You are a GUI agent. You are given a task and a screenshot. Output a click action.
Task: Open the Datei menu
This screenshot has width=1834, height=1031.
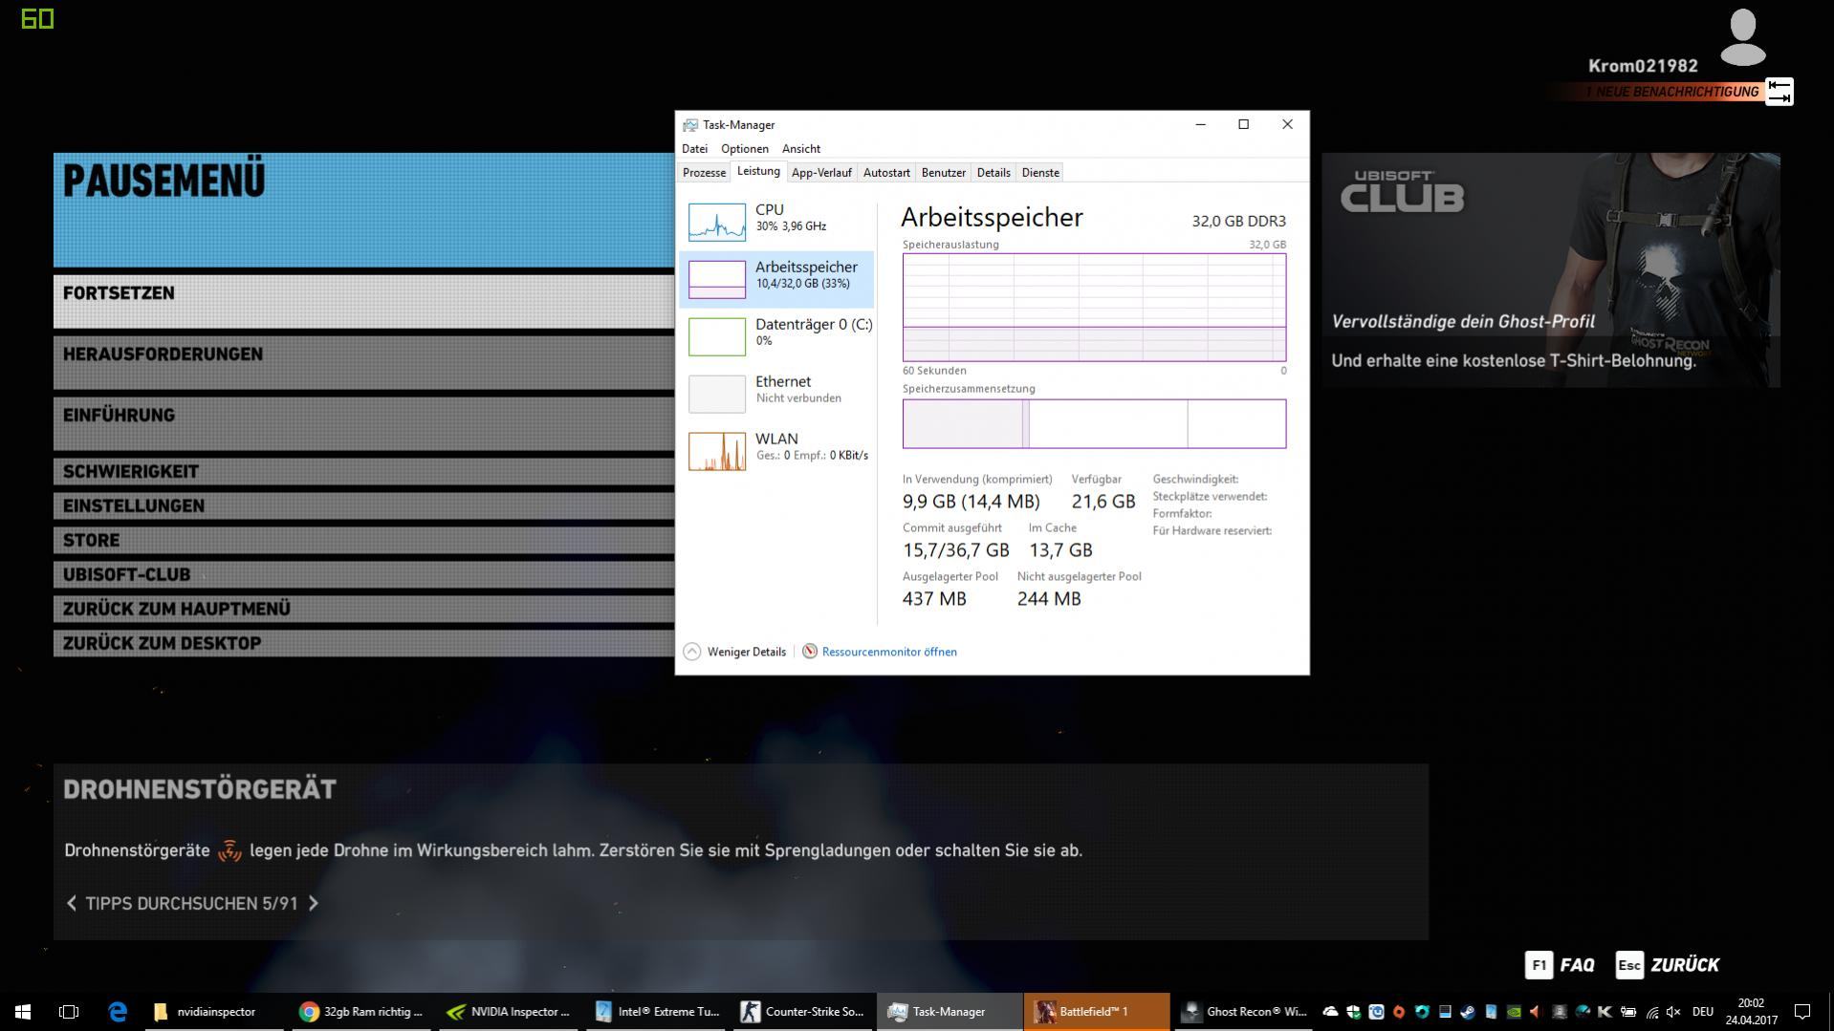tap(695, 149)
